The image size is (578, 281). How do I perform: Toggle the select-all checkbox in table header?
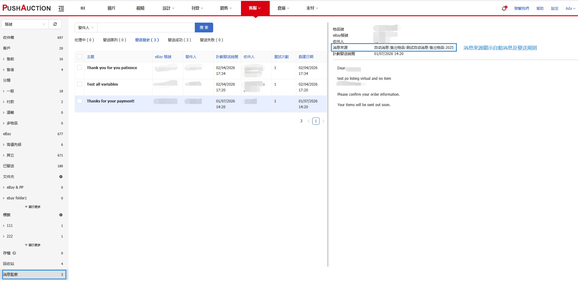tap(80, 57)
